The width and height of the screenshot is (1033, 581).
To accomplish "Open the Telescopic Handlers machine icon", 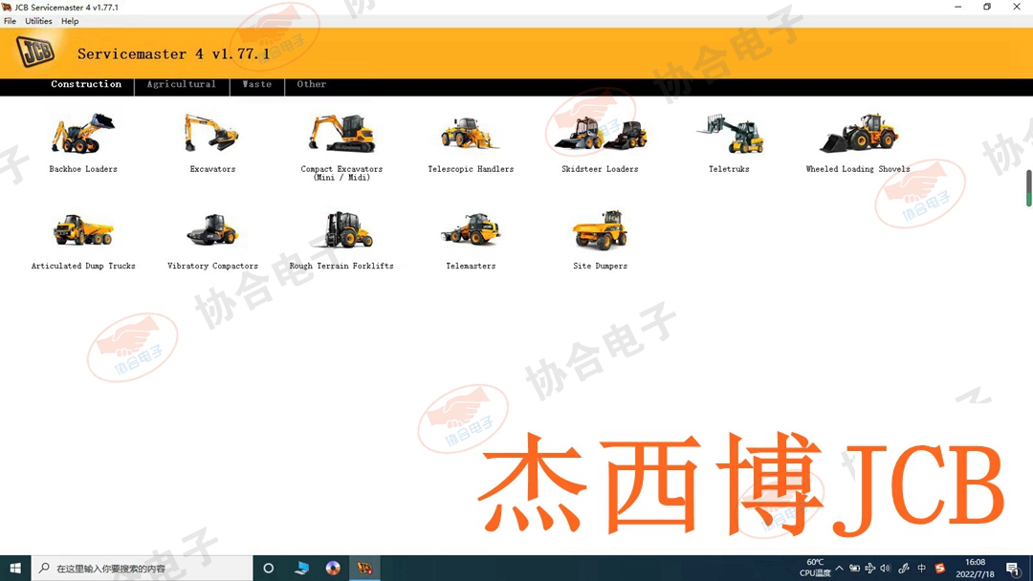I will pyautogui.click(x=470, y=134).
